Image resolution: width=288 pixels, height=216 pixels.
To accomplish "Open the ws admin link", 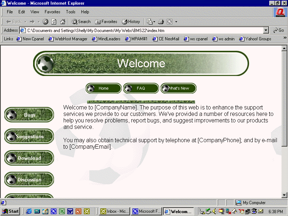I will pos(223,39).
